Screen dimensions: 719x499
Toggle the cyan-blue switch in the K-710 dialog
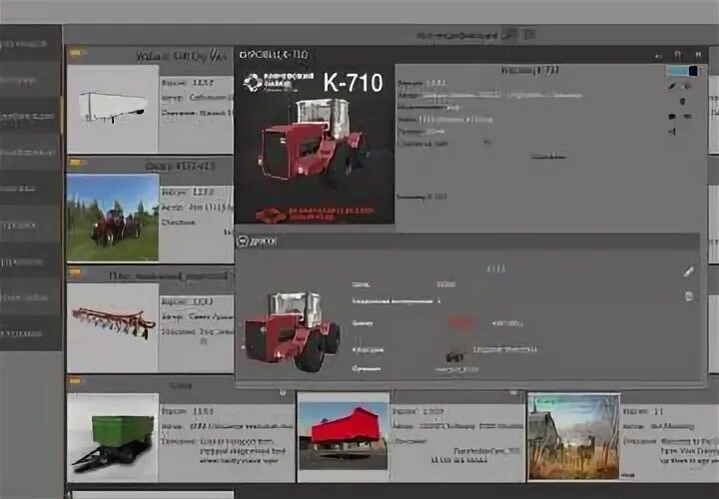(684, 71)
